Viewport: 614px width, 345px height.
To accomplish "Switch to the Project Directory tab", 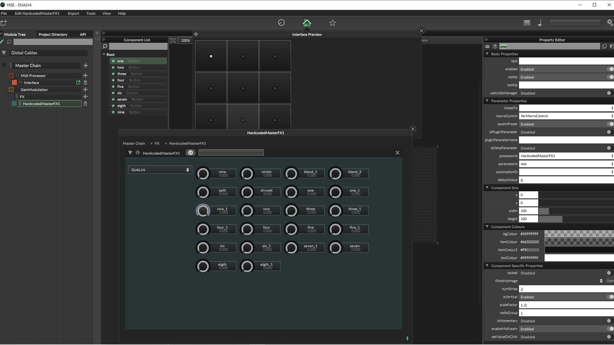I will pyautogui.click(x=53, y=34).
